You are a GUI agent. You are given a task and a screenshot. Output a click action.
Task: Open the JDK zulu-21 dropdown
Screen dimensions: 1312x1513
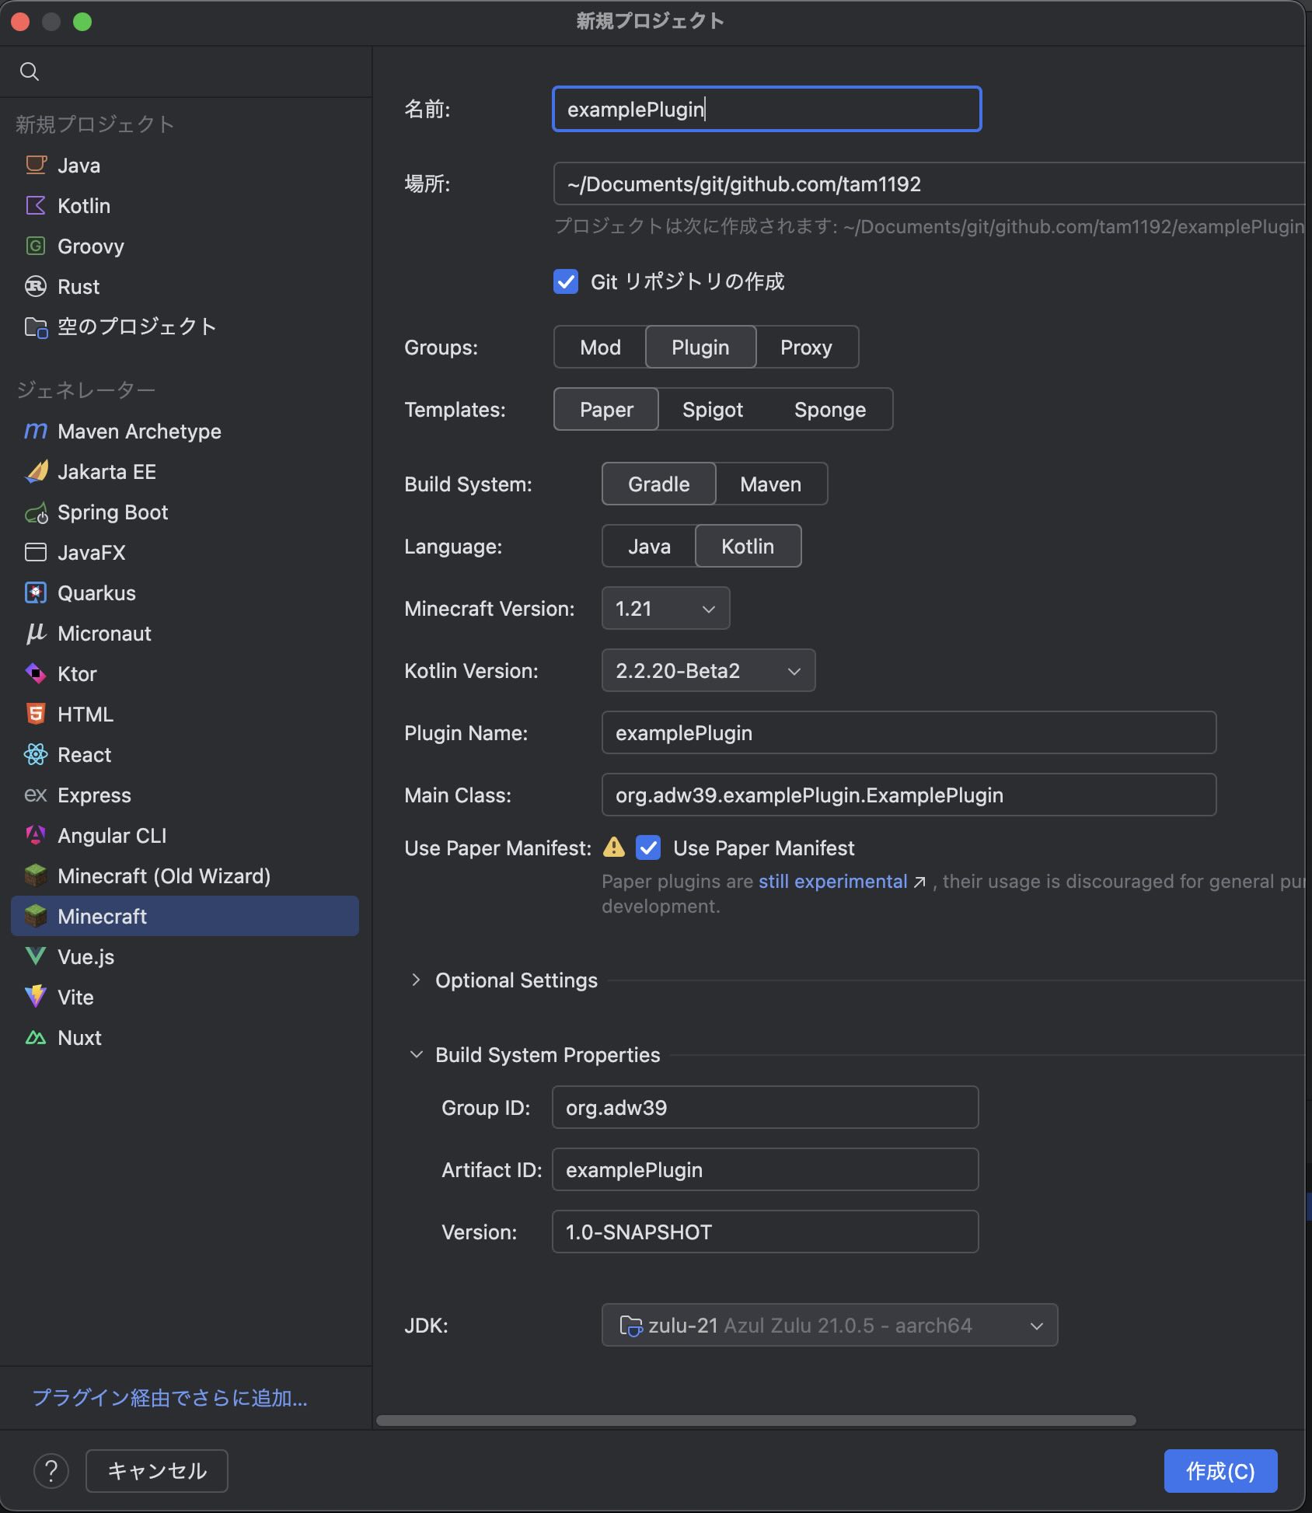point(829,1325)
